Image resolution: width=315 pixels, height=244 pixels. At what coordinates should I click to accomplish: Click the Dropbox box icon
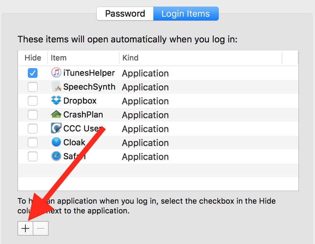(56, 100)
